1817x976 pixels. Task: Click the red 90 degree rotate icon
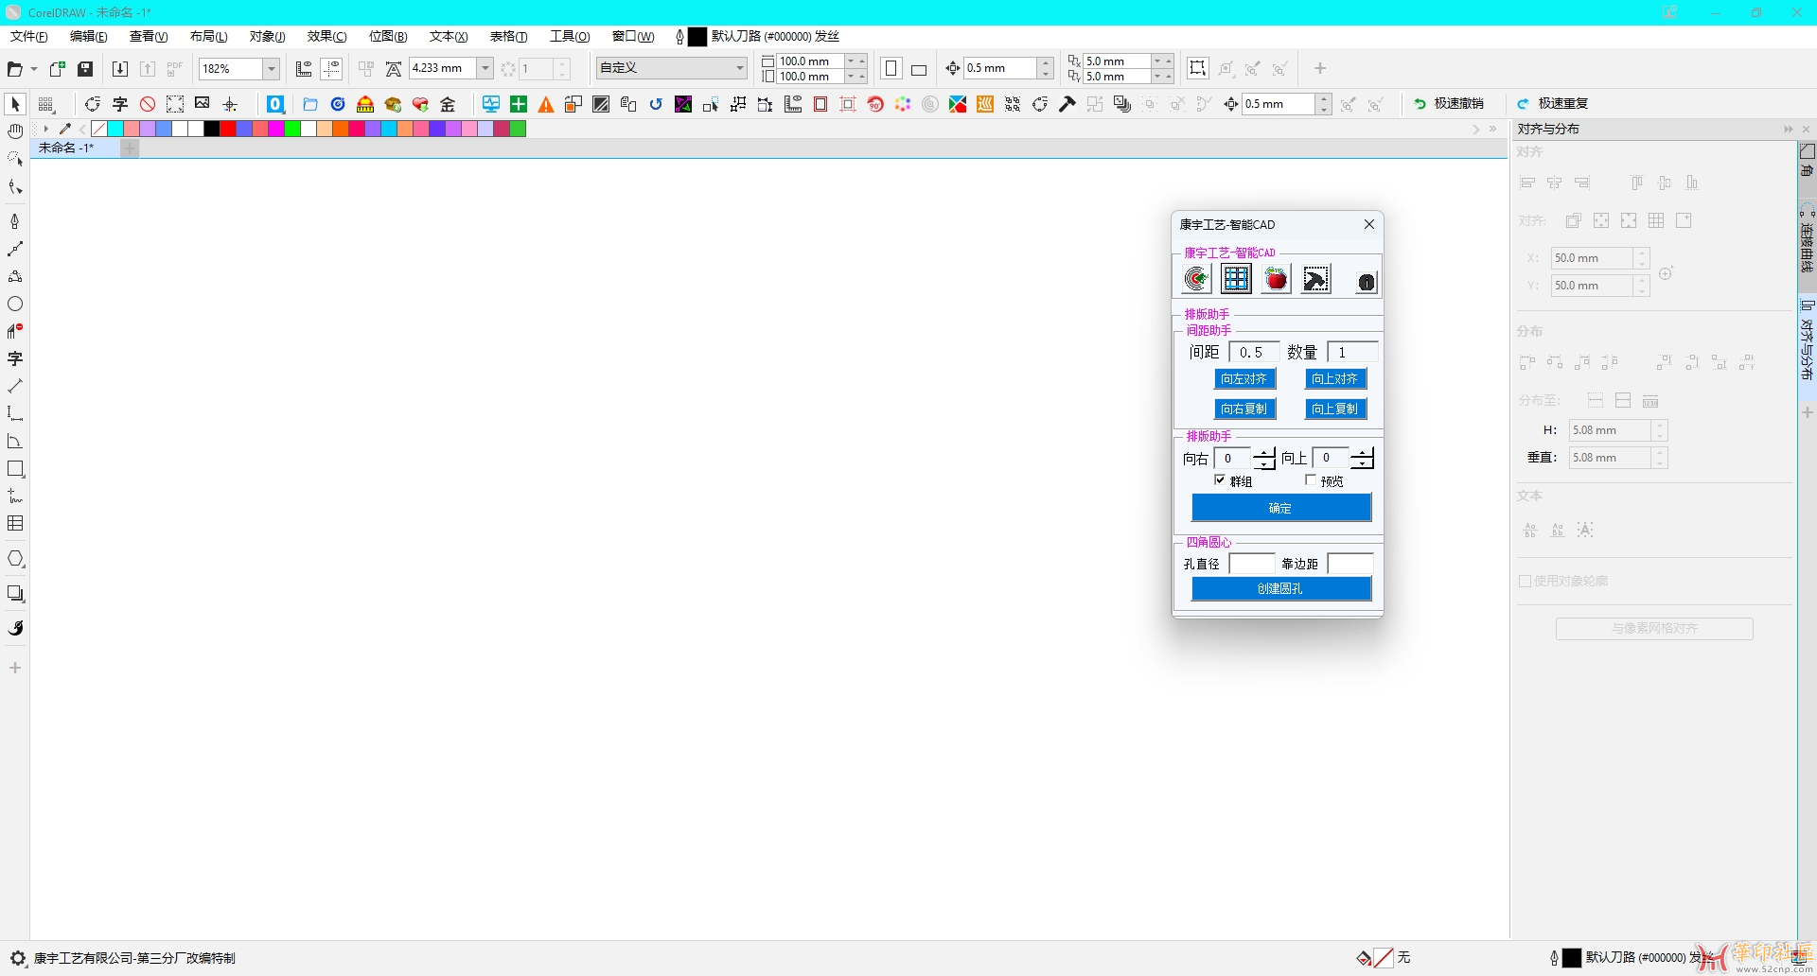tap(875, 104)
